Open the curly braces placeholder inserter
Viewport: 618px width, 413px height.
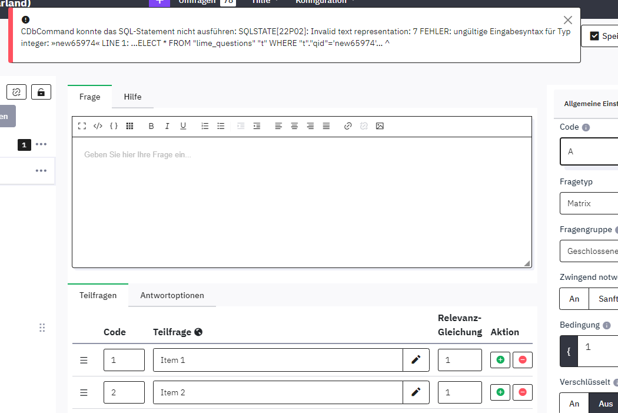point(114,126)
